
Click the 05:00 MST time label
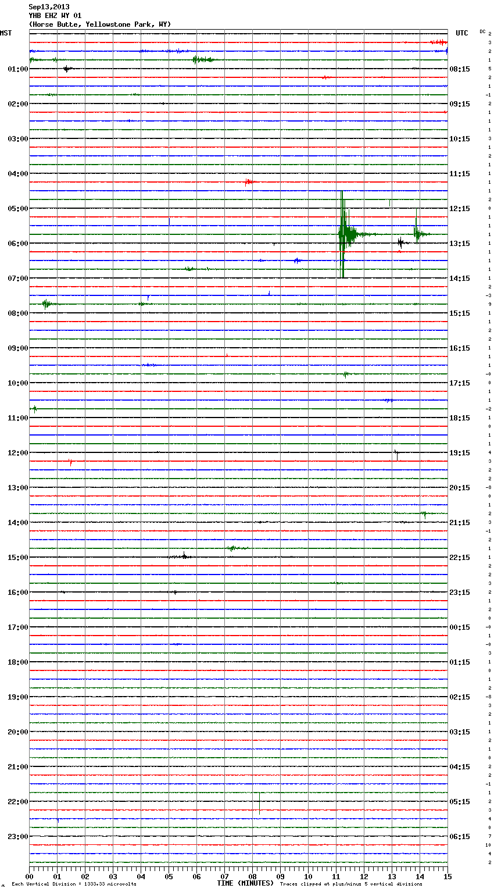pyautogui.click(x=18, y=209)
